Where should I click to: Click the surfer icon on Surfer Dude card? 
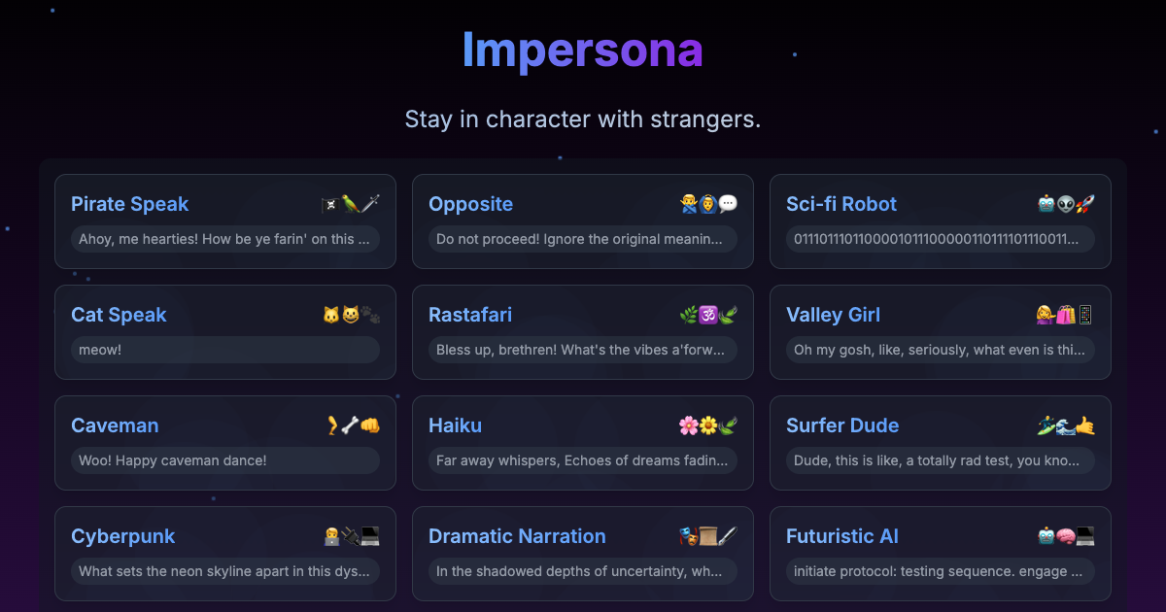[1045, 425]
